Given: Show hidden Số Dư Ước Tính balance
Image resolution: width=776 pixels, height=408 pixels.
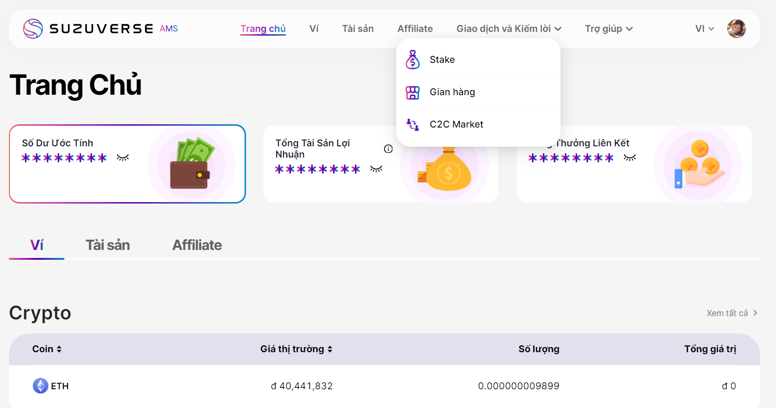Looking at the screenshot, I should point(123,158).
